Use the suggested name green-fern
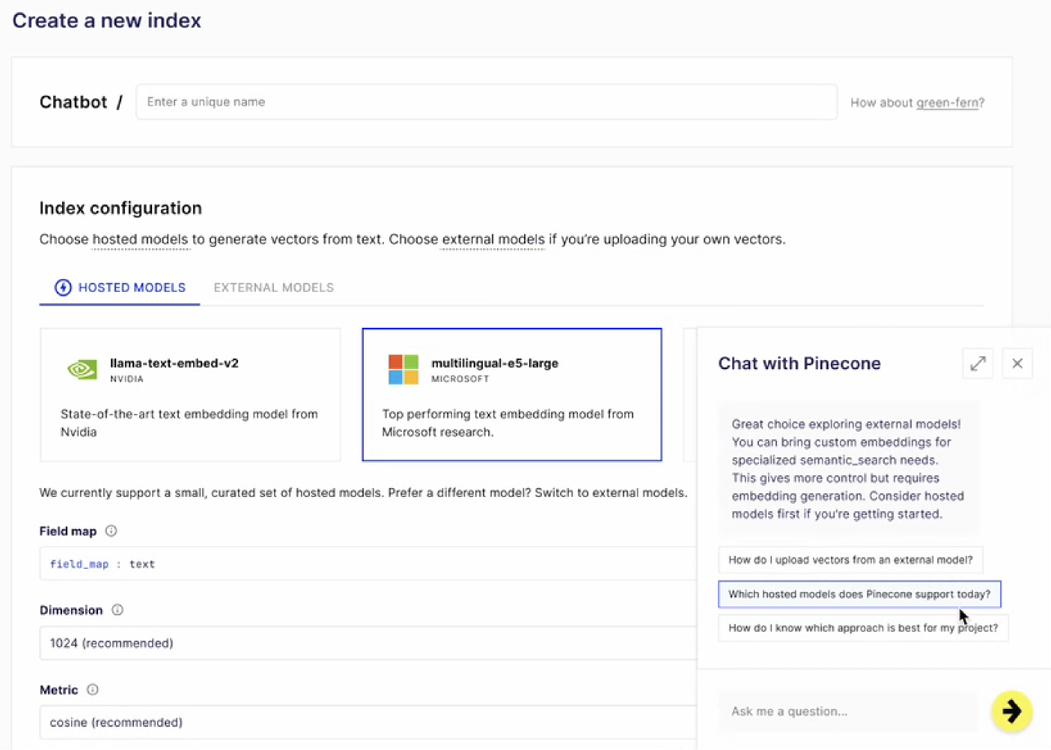 [947, 103]
